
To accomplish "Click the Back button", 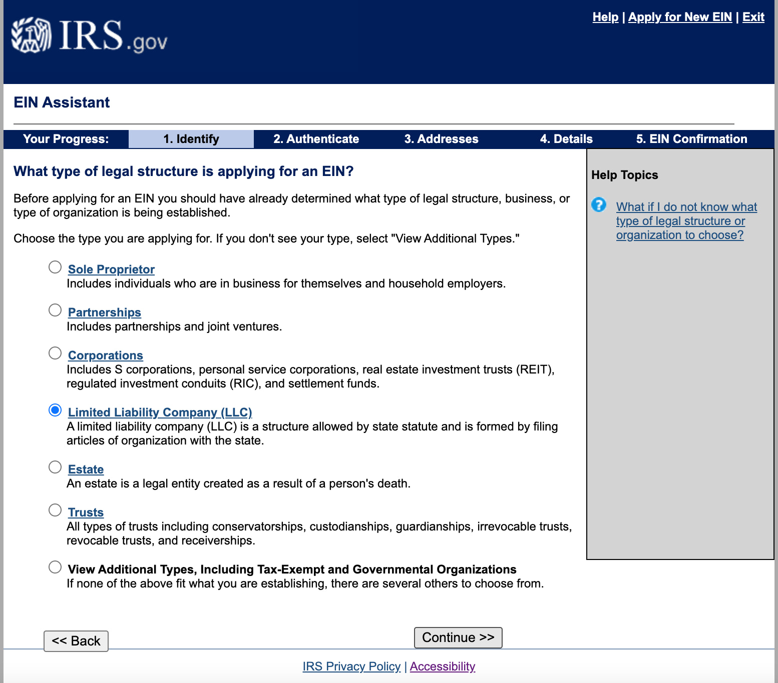I will [x=76, y=640].
